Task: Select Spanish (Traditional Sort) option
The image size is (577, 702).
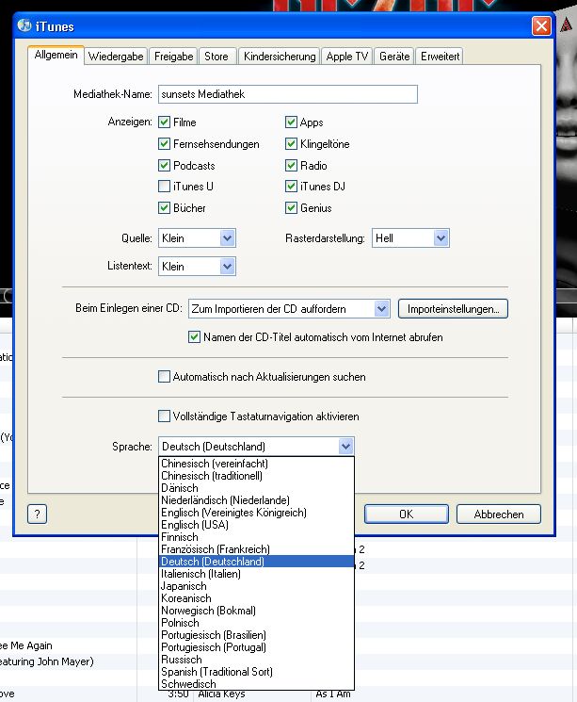Action: point(257,672)
